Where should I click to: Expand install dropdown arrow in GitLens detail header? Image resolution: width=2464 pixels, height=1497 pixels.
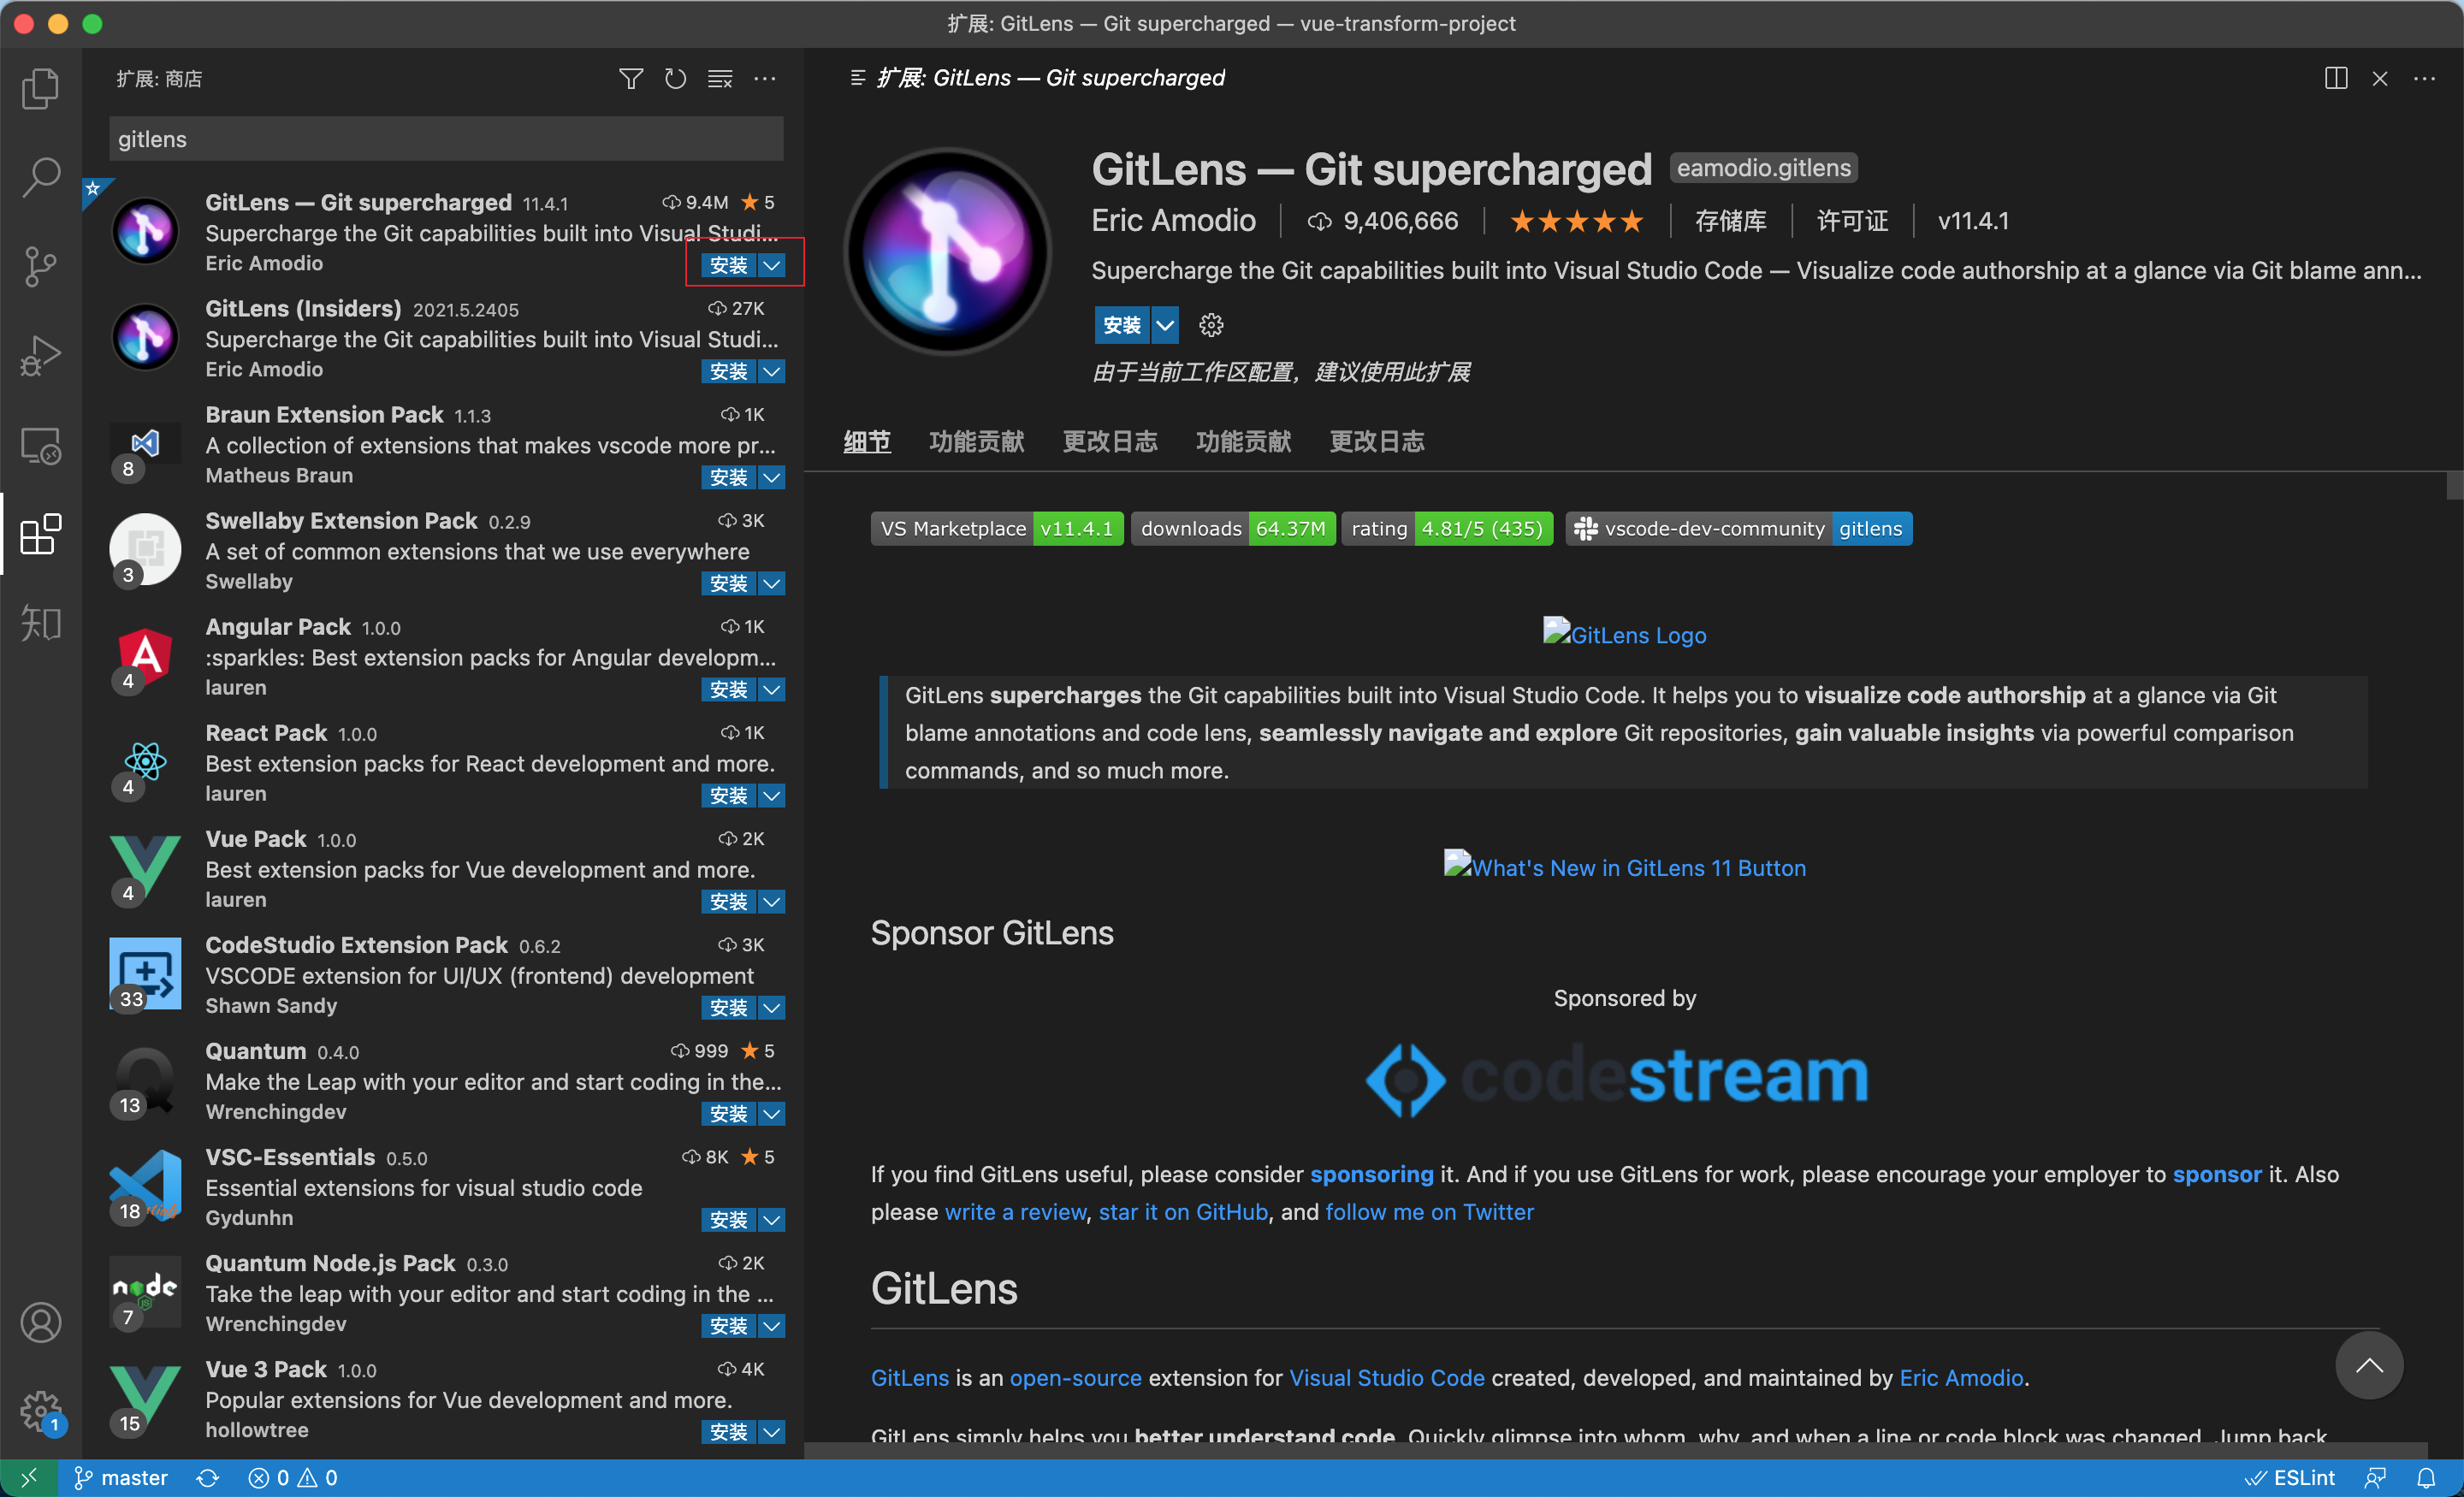(1165, 325)
